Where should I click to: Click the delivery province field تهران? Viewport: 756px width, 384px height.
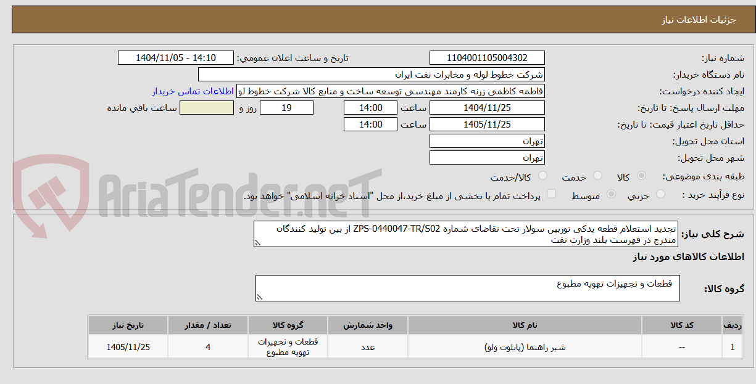coord(487,141)
